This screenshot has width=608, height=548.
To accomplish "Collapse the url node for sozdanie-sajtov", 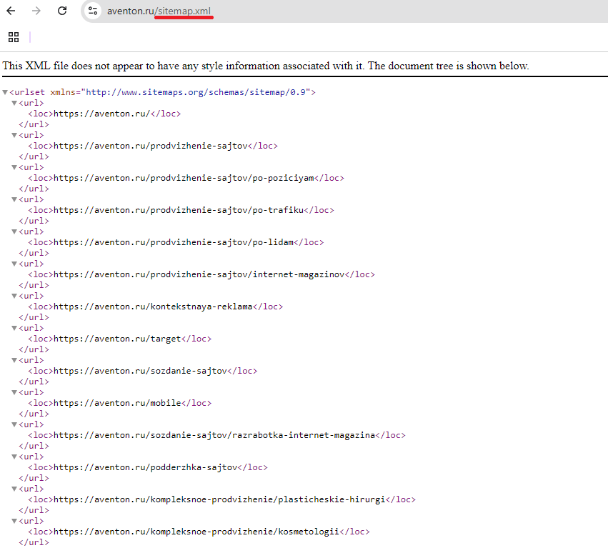I will pos(14,361).
